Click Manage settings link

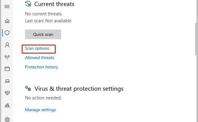point(40,110)
